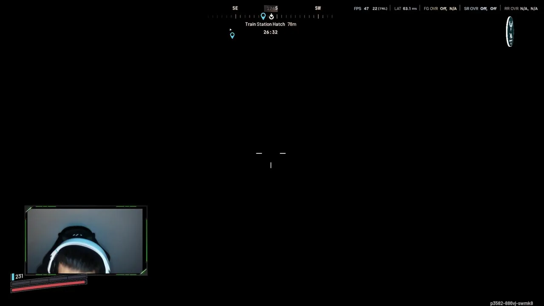Click the blue waypoint pin on the compass
Screen dimensions: 544x306
pos(263,16)
